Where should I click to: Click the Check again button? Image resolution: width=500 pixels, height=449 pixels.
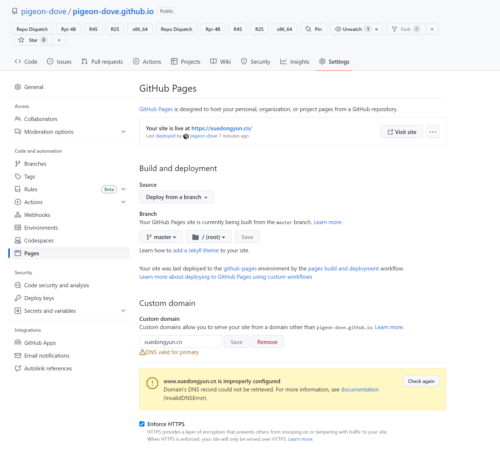(x=421, y=381)
